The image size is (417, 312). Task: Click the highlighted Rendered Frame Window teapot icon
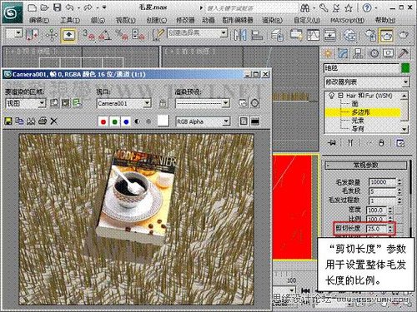[x=387, y=35]
